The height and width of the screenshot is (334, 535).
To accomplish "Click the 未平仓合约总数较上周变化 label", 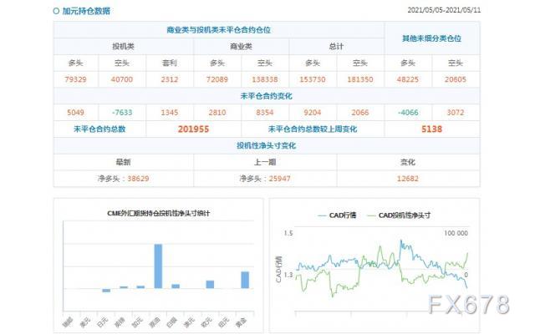I will click(313, 129).
